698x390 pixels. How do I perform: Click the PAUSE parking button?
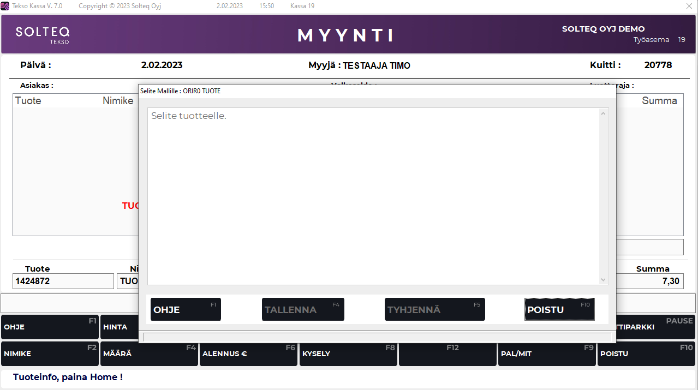655,327
